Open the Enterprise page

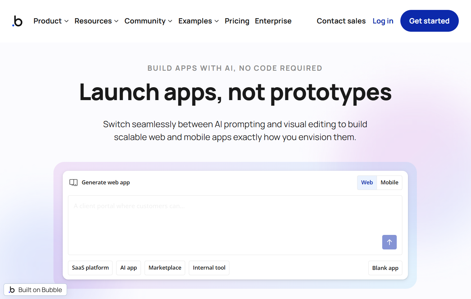273,21
